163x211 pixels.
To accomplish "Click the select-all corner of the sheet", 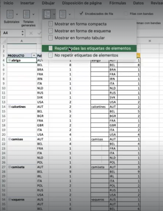I will (4, 41).
